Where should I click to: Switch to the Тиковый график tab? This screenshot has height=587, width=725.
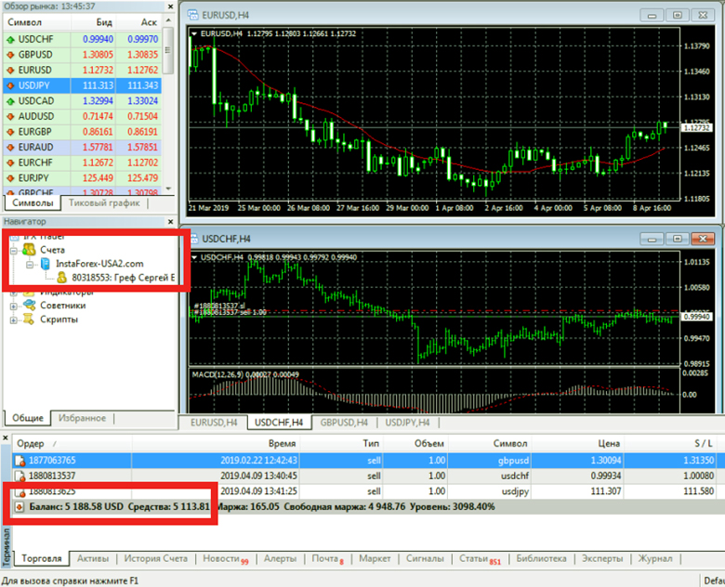(x=105, y=202)
